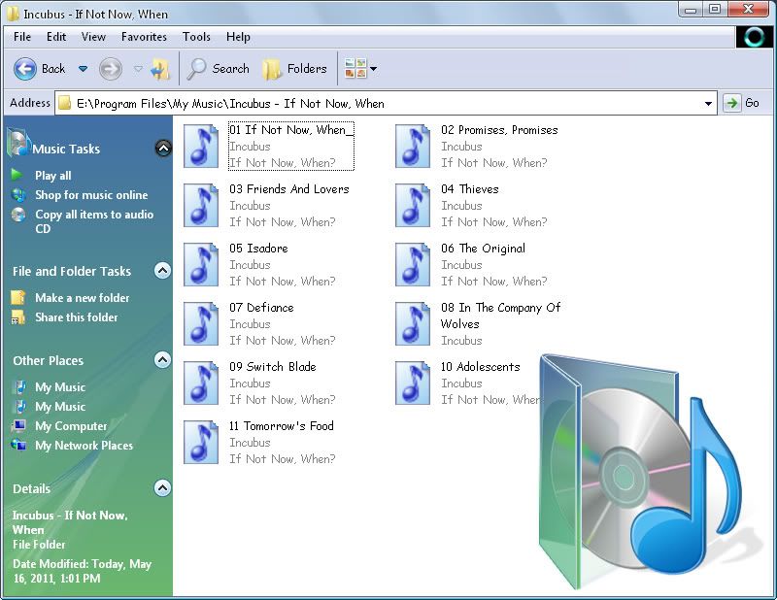Open the Help menu
Viewport: 777px width, 600px height.
pos(238,37)
